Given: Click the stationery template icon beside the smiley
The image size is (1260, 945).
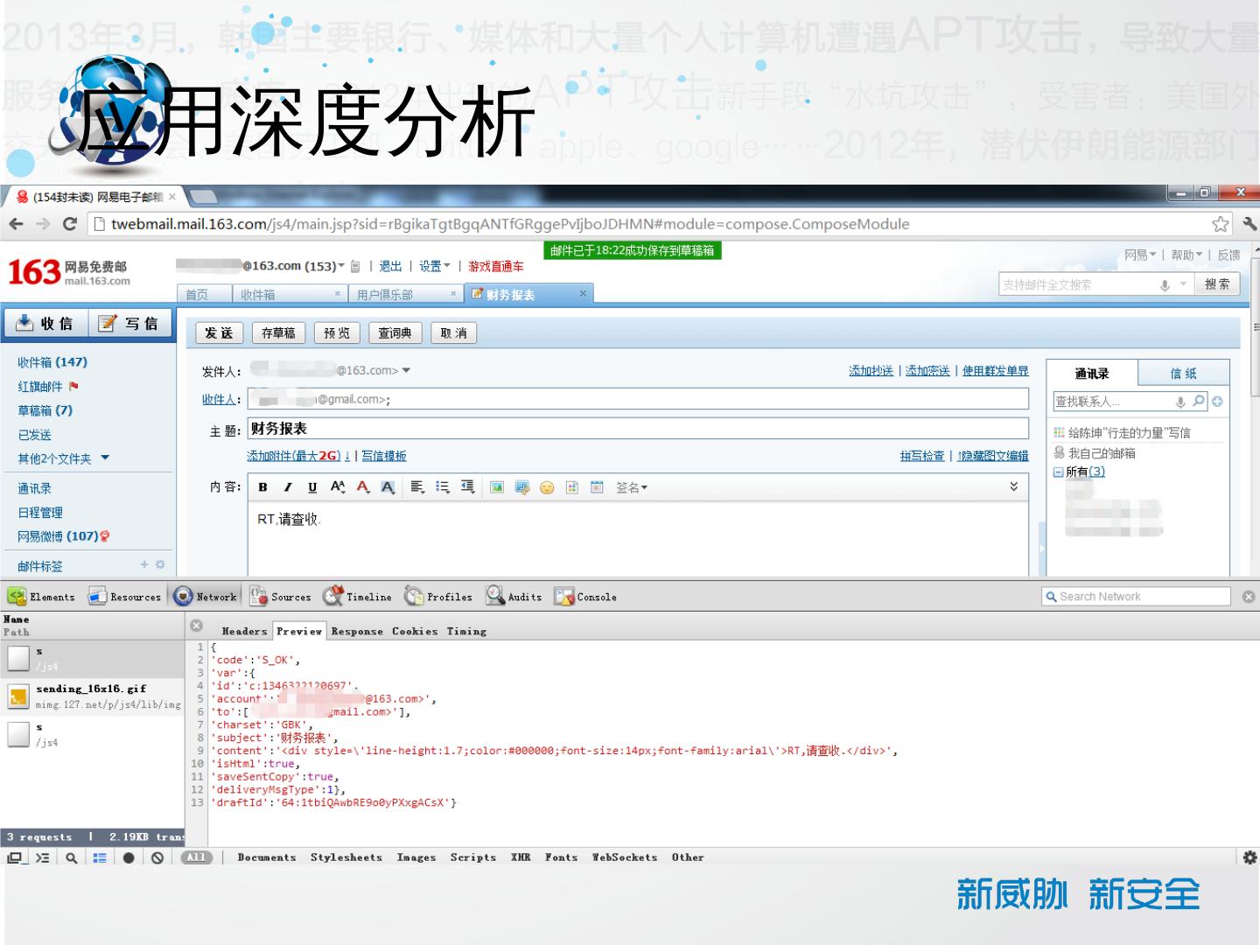Looking at the screenshot, I should tap(572, 487).
